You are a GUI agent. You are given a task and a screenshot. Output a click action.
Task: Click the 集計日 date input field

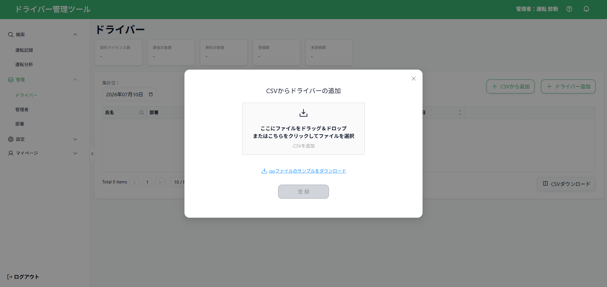click(x=130, y=94)
